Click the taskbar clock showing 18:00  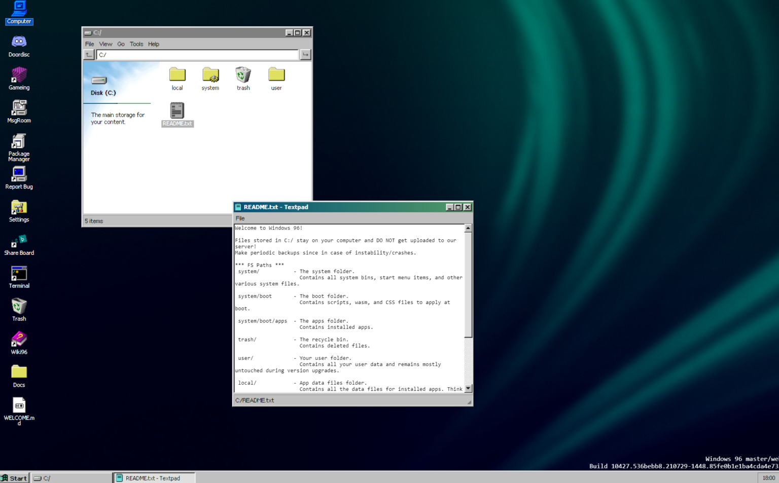click(x=768, y=478)
